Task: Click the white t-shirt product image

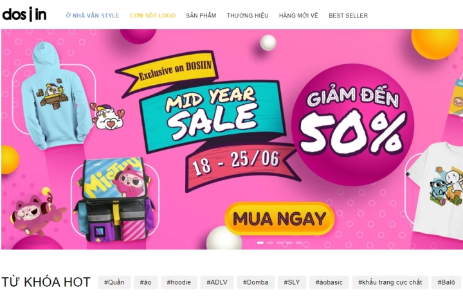Action: [x=438, y=192]
